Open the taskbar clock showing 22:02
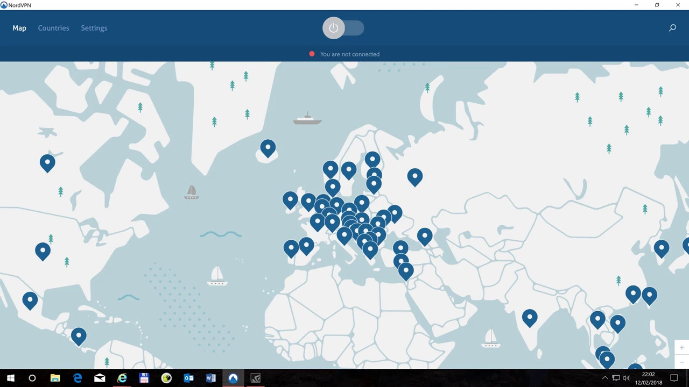 pos(648,378)
